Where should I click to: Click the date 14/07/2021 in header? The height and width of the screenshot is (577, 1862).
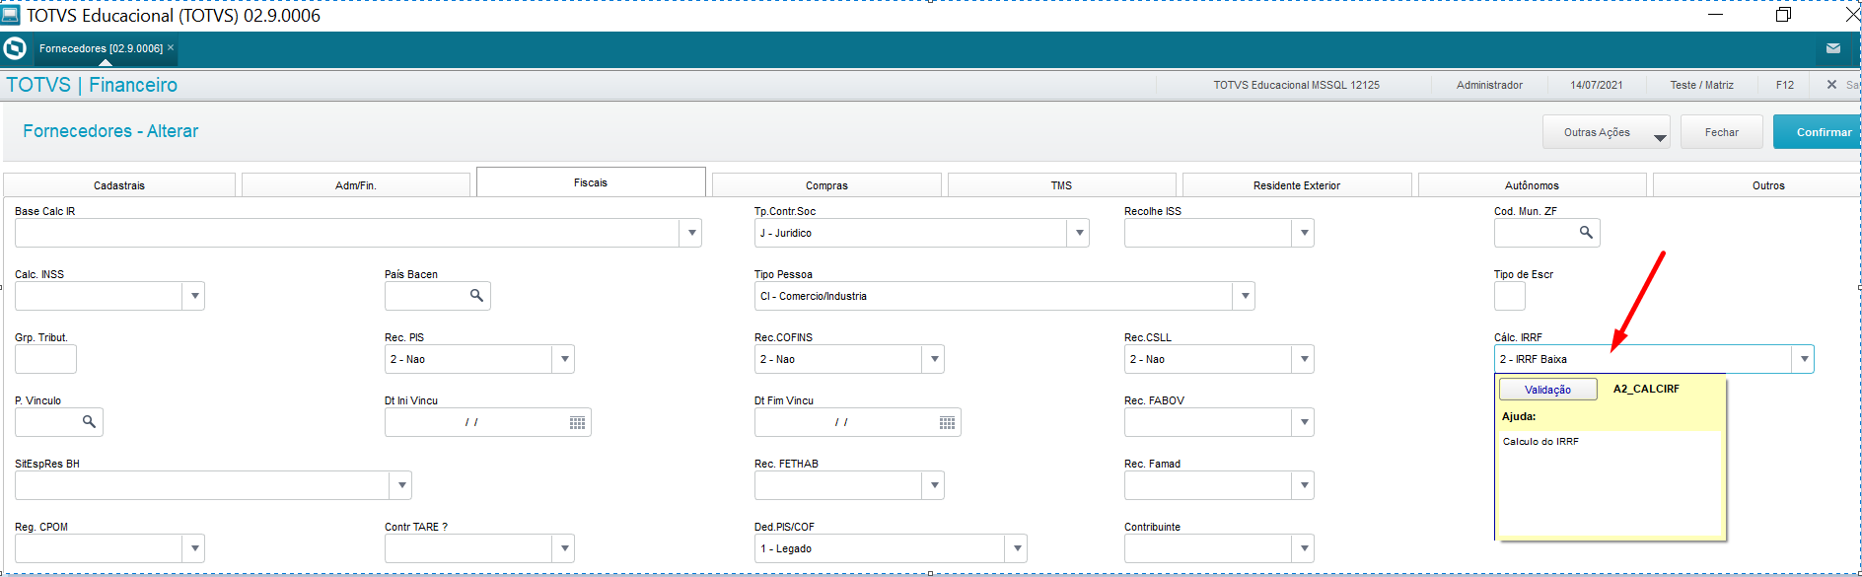(1597, 85)
